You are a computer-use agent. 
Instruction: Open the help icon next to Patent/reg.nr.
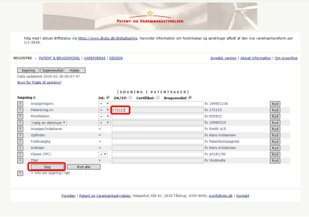click(20, 110)
